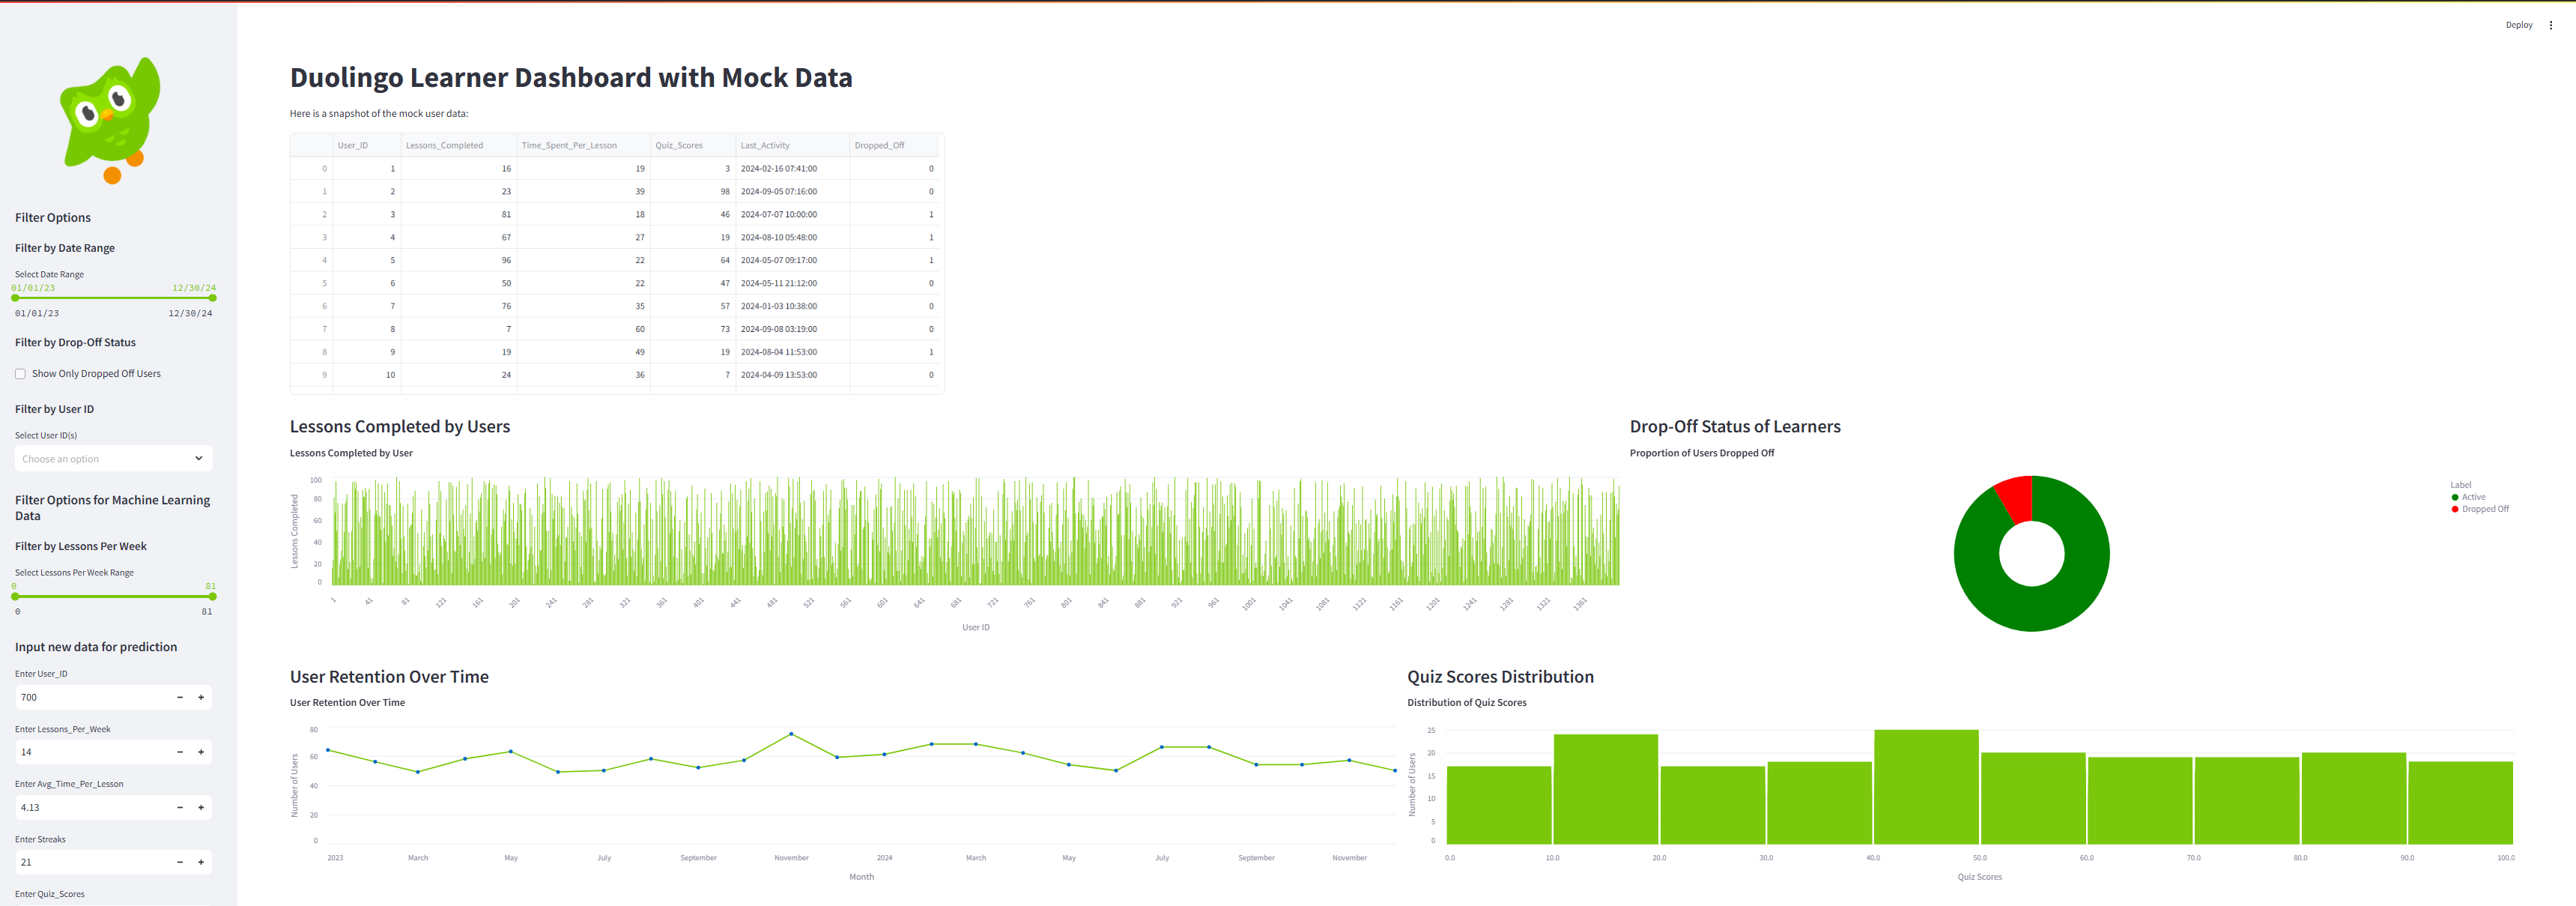Reduce Streaks value with minus button
The image size is (2576, 906).
click(x=180, y=862)
